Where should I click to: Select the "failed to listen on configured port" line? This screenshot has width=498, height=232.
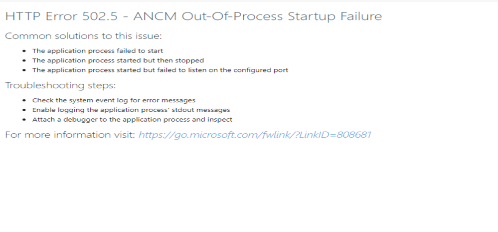click(x=160, y=70)
